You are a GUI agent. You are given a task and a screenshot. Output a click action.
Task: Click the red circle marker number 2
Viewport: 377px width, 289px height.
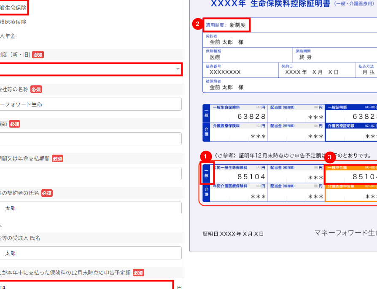pos(197,24)
